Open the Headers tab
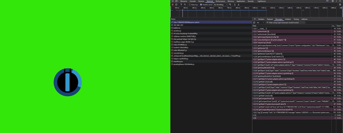The image size is (343, 133). click(261, 19)
